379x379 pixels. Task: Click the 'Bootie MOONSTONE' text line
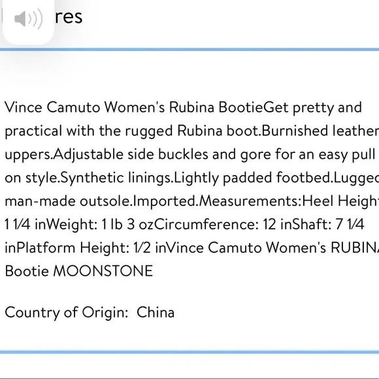79,271
